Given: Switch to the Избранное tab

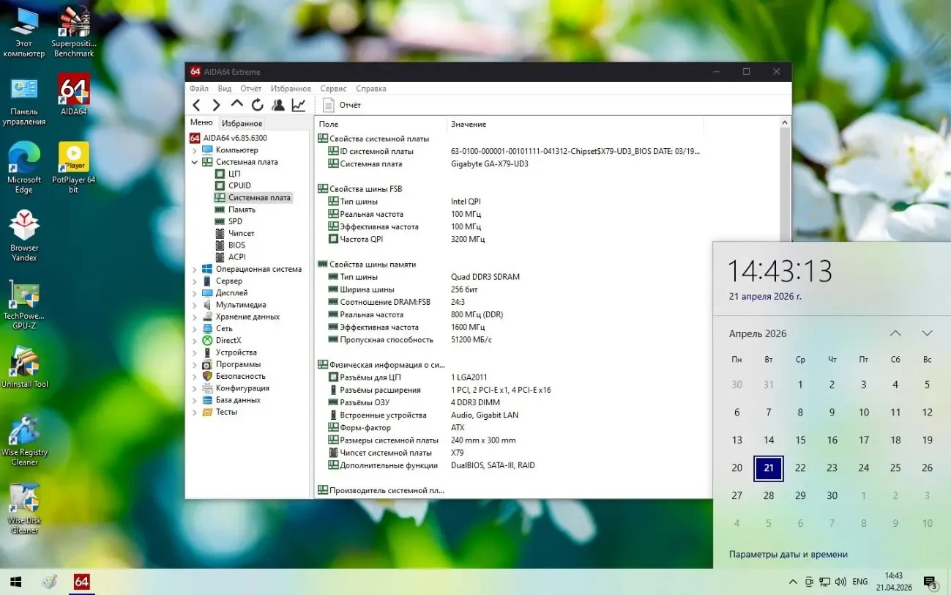Looking at the screenshot, I should pos(242,124).
